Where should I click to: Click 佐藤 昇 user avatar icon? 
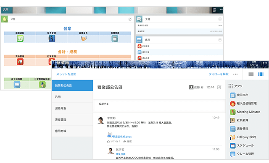pyautogui.click(x=191, y=87)
